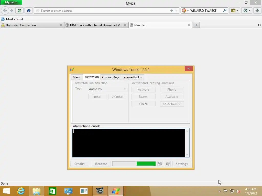Close the New Tab tab
Image resolution: width=262 pixels, height=196 pixels.
pos(189,25)
